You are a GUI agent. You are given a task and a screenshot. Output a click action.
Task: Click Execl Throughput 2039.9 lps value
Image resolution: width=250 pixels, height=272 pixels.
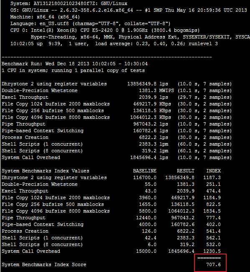click(154, 98)
